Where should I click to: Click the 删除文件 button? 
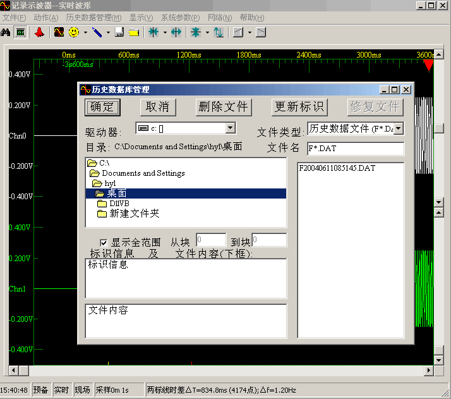pyautogui.click(x=224, y=107)
